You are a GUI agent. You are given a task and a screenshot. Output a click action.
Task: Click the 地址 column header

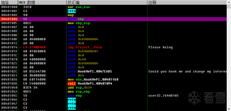point(9,2)
